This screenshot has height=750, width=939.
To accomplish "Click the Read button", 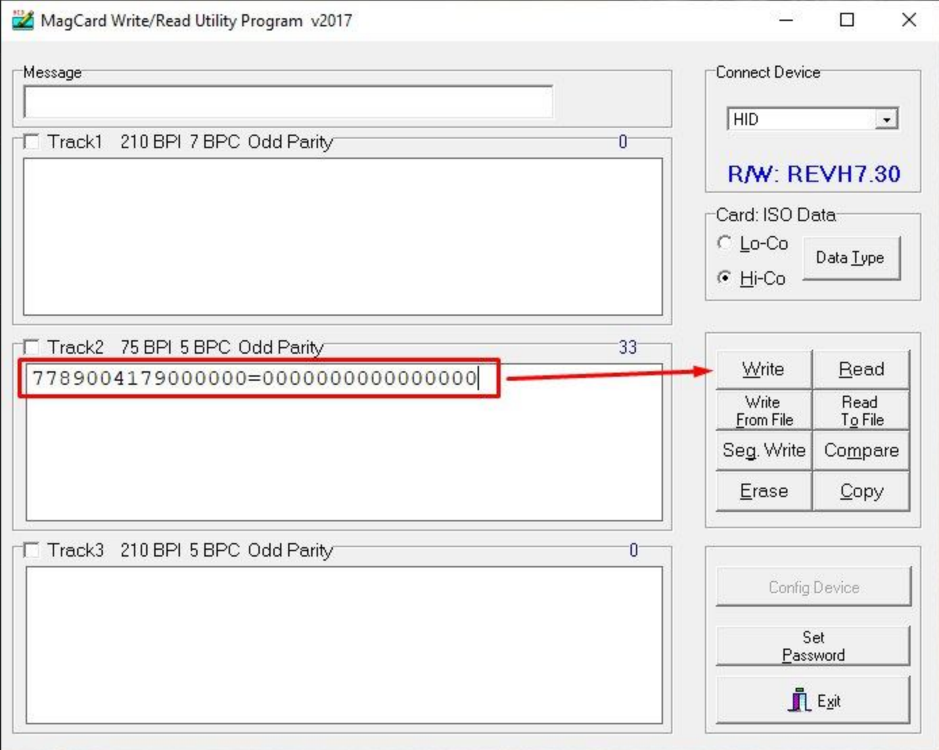I will click(x=861, y=369).
